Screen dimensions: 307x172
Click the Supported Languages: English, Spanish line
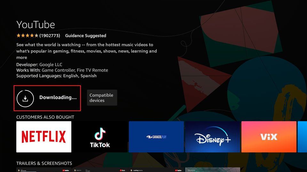pos(56,76)
